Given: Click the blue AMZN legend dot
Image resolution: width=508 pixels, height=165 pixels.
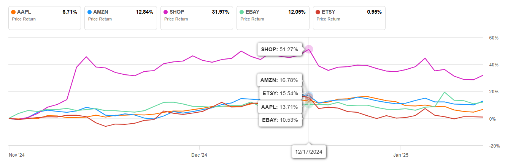Looking at the screenshot, I should [89, 12].
